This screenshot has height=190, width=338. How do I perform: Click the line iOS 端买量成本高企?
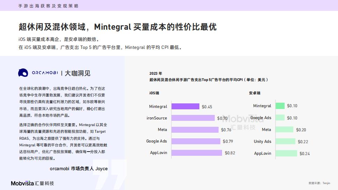59,39
